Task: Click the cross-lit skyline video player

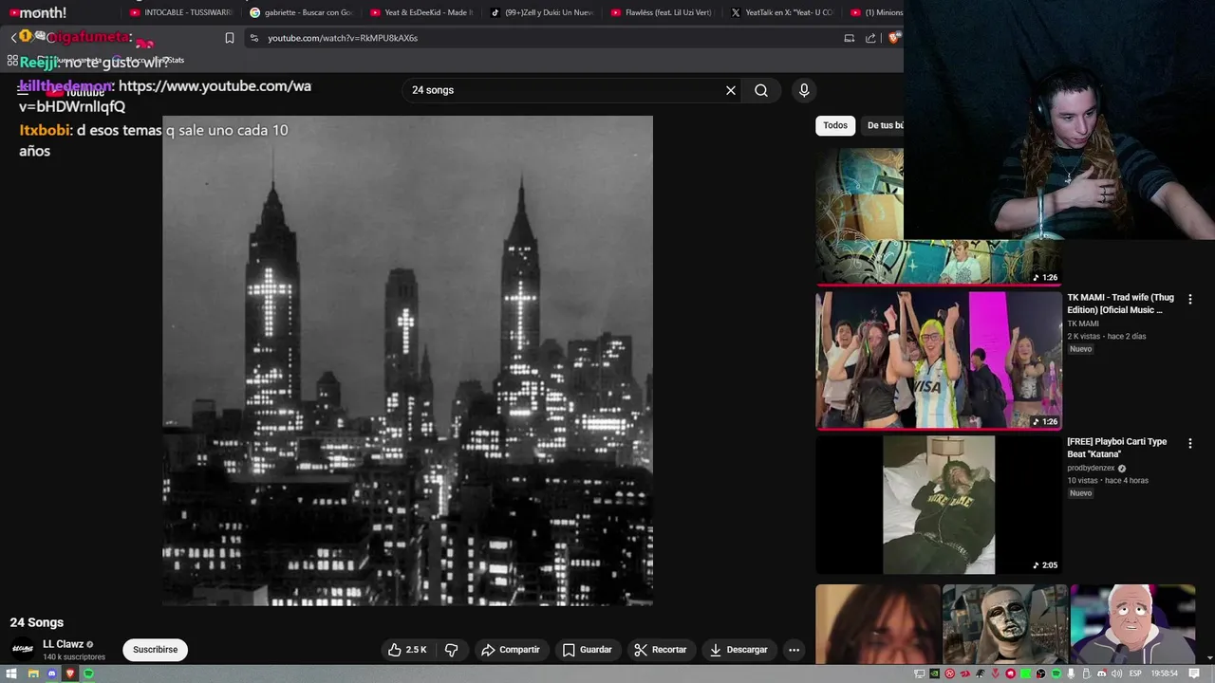Action: pyautogui.click(x=407, y=360)
